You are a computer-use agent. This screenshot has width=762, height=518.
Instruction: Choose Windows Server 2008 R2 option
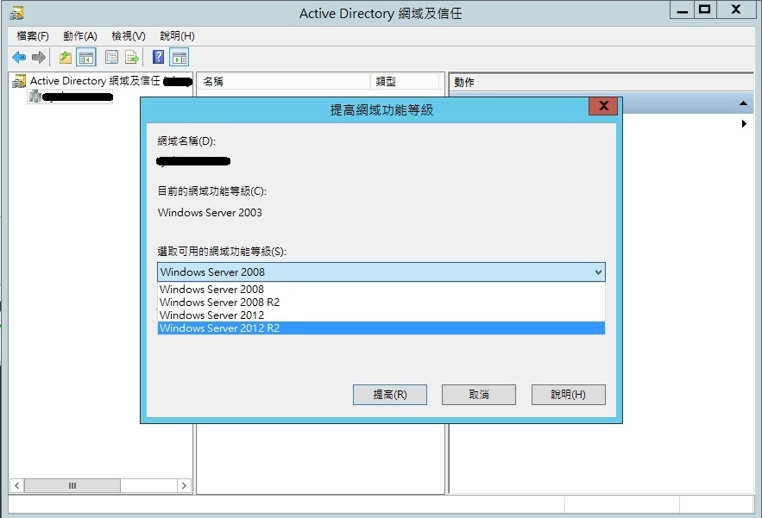[381, 303]
